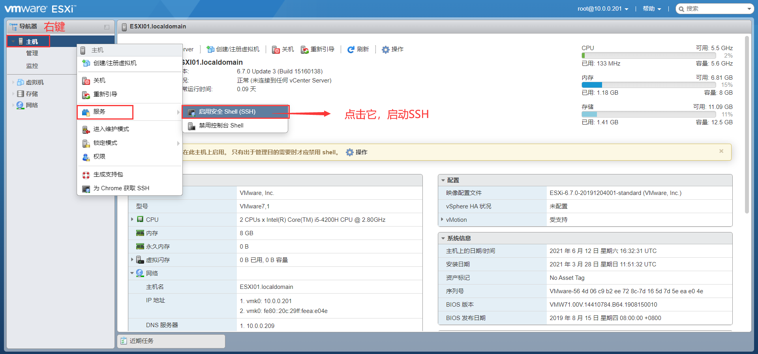The height and width of the screenshot is (354, 758).
Task: Click the 操作 gear in the warning banner
Action: 350,152
